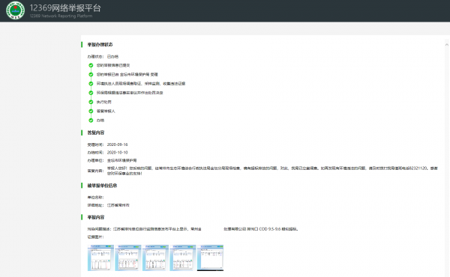The image size is (450, 277).
Task: Click the 被举报单位信息 section heading
Action: coord(102,186)
